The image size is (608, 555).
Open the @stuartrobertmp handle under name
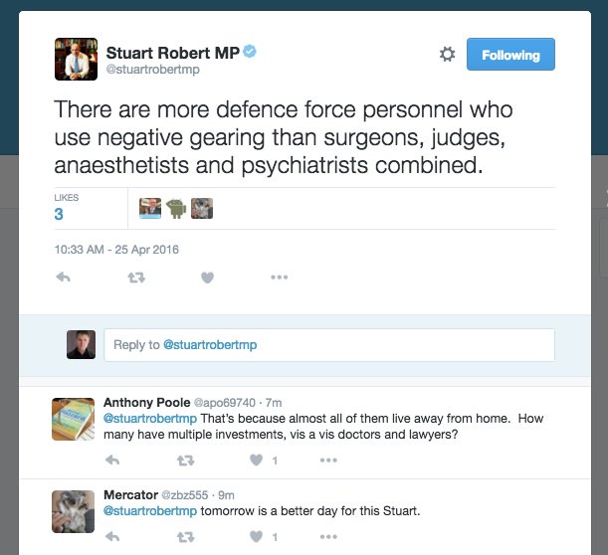point(153,70)
